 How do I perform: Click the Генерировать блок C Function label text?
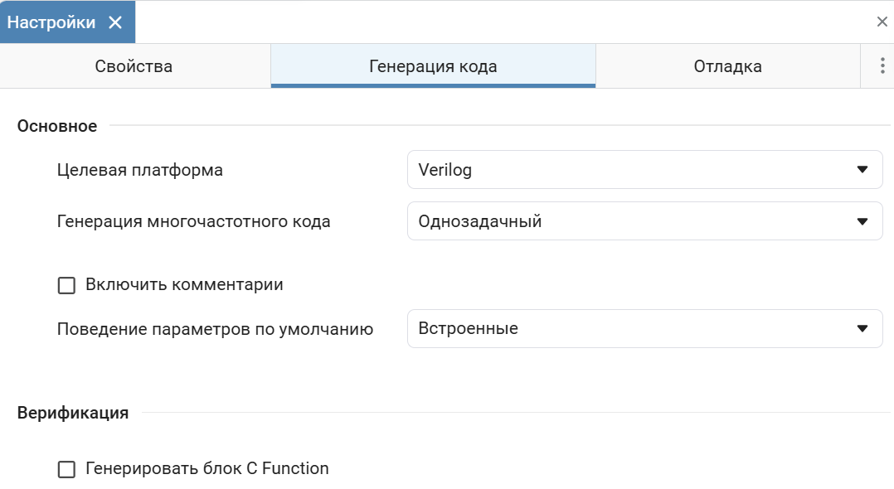pyautogui.click(x=207, y=469)
